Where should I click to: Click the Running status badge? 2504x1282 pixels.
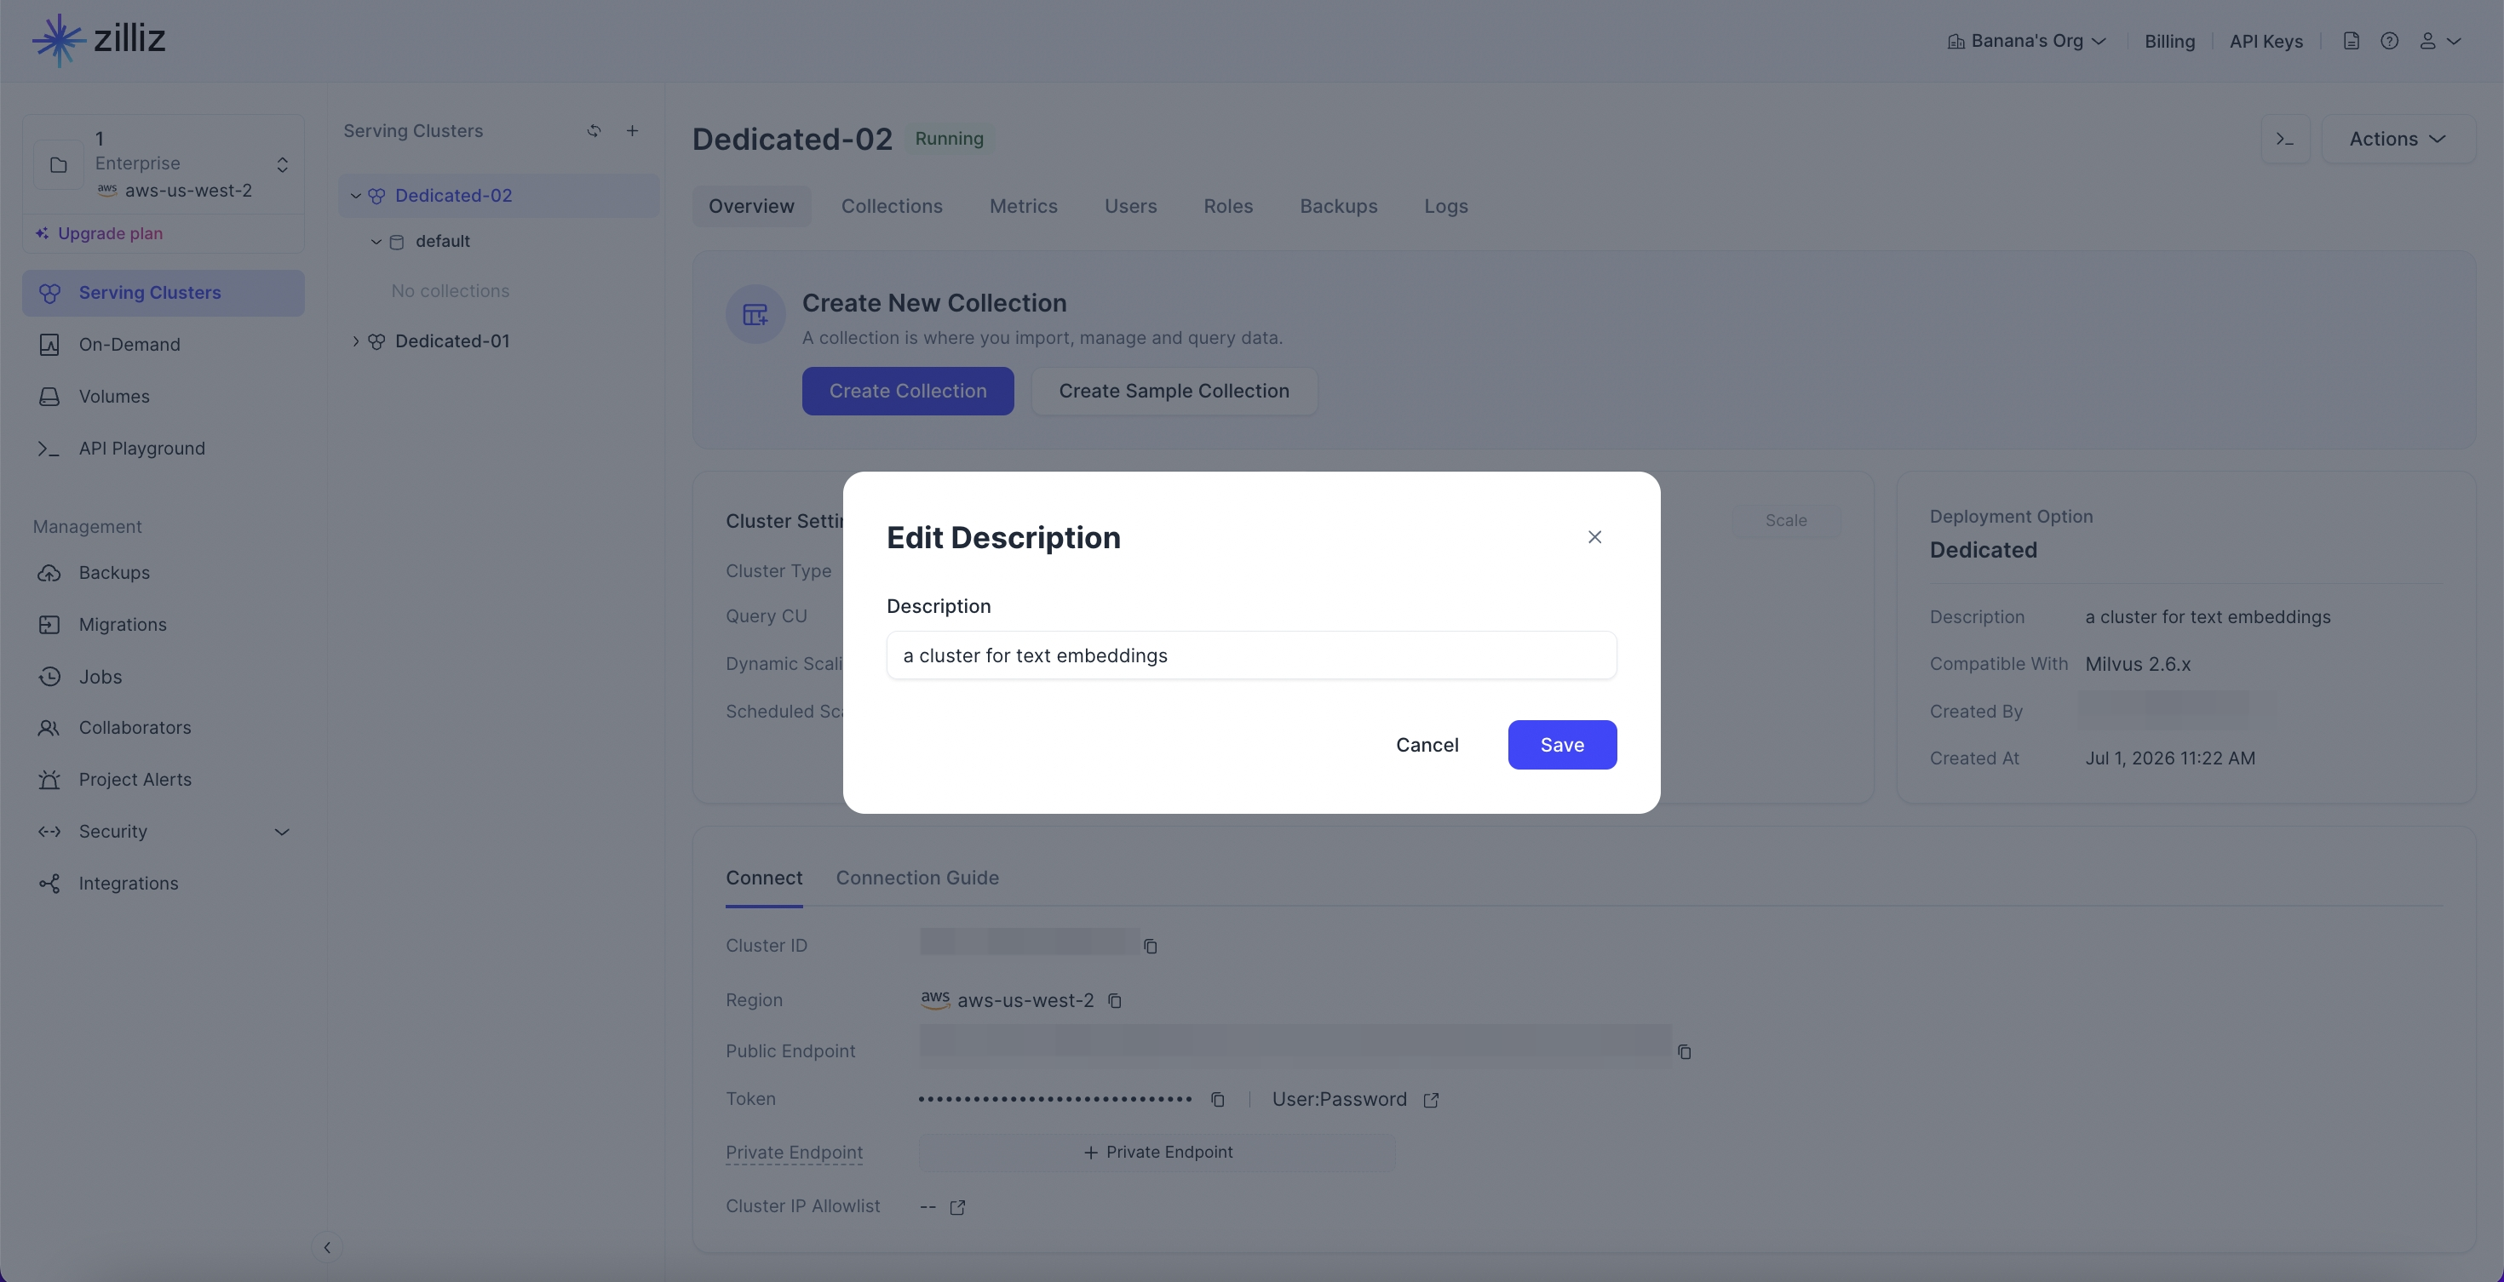pyautogui.click(x=949, y=139)
